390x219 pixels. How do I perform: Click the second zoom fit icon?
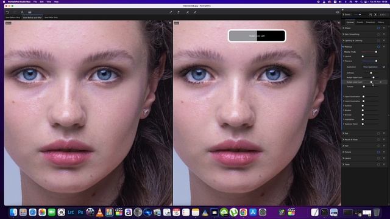[x=375, y=15]
